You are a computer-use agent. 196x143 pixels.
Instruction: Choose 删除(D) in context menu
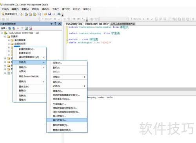pos(29,91)
